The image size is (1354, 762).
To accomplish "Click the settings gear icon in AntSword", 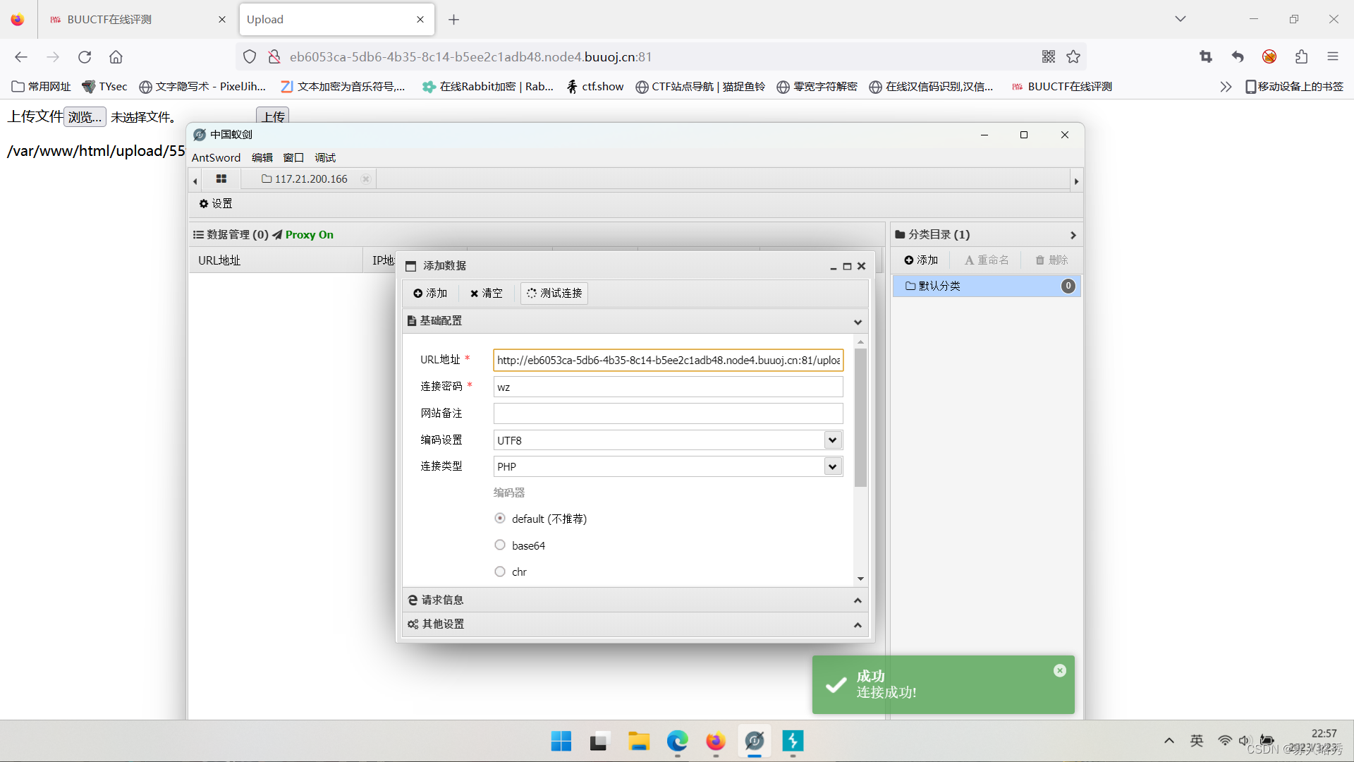I will [204, 204].
